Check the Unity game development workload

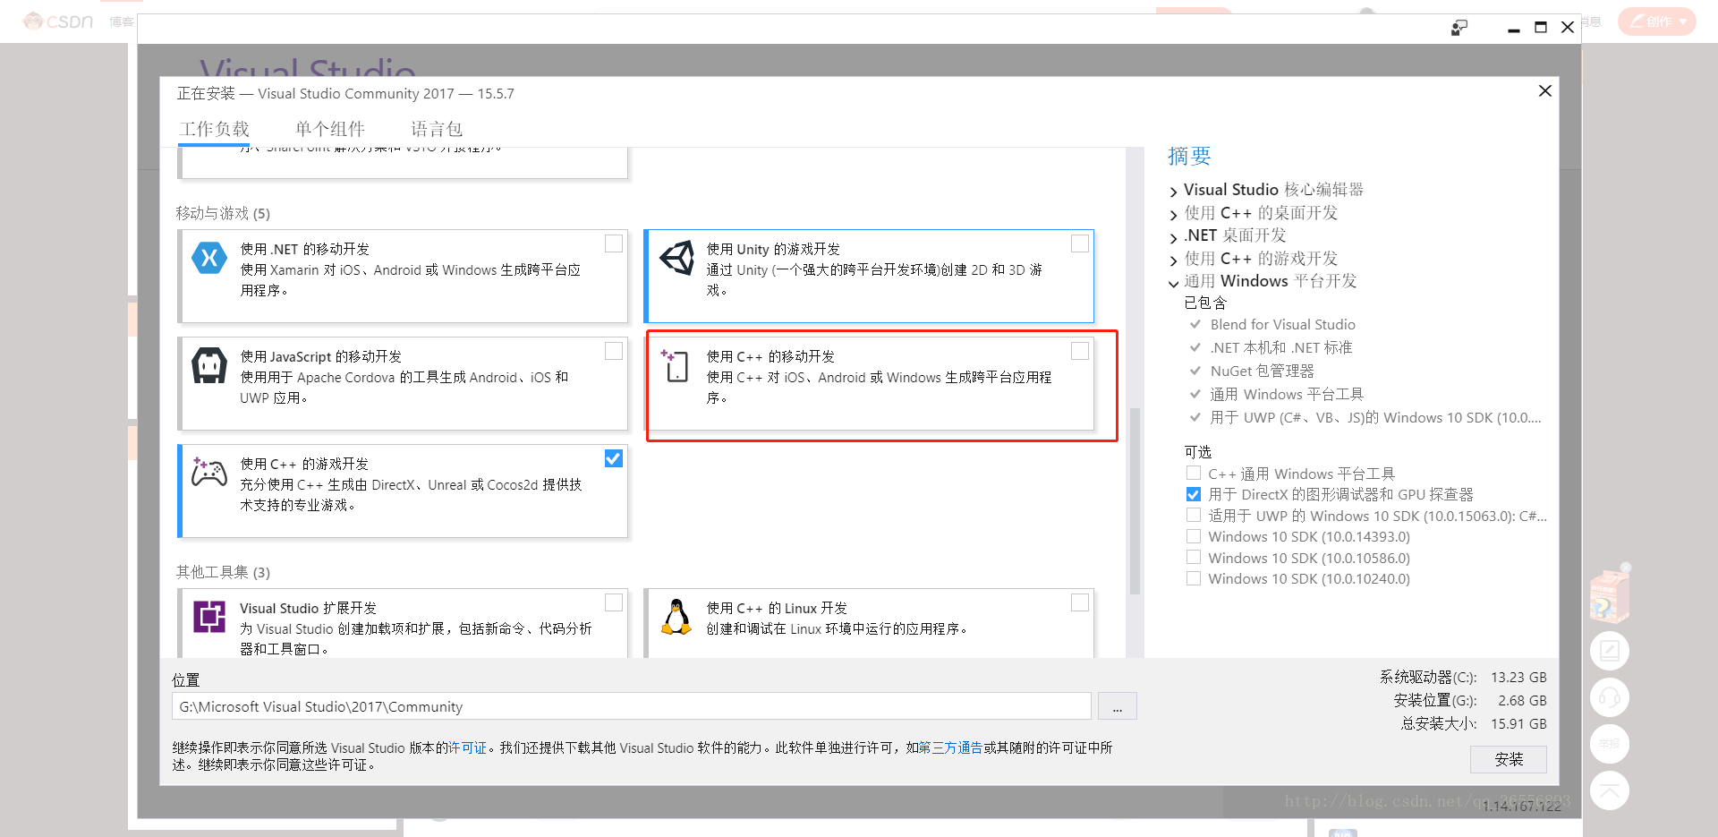pos(1080,243)
